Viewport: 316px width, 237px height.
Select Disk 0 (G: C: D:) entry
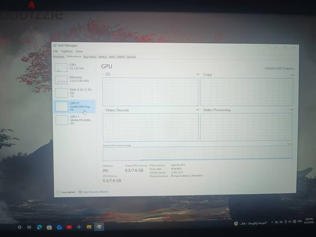(75, 93)
